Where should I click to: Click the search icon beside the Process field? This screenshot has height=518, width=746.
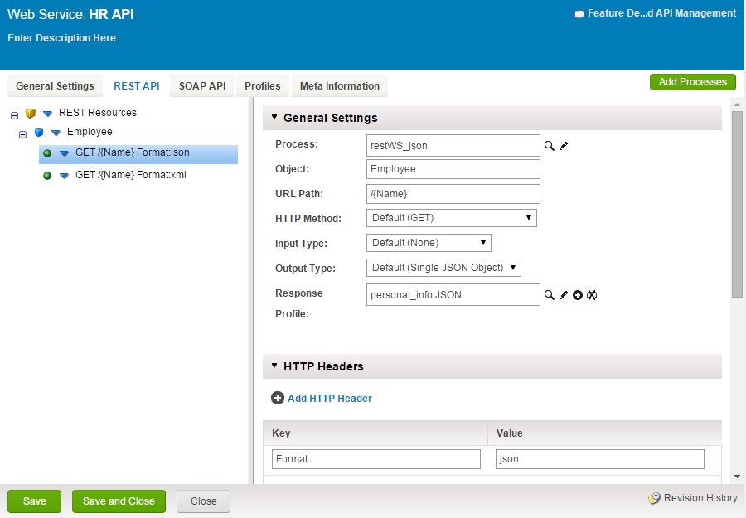(x=549, y=146)
